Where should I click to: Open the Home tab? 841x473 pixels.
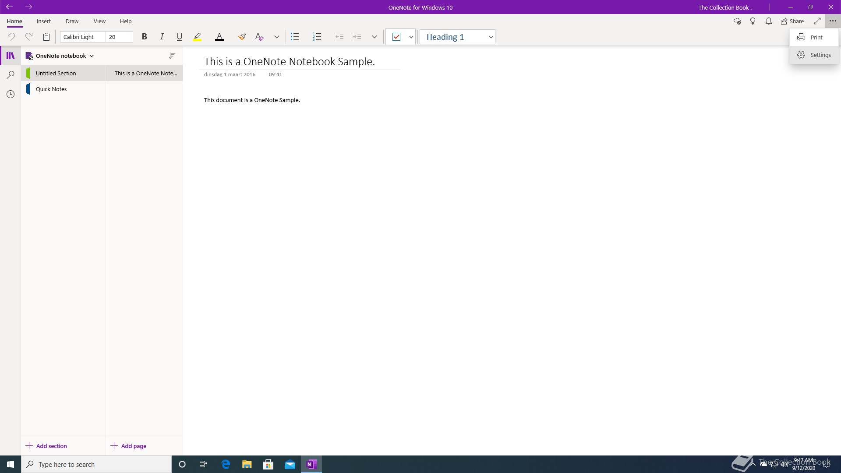tap(14, 21)
